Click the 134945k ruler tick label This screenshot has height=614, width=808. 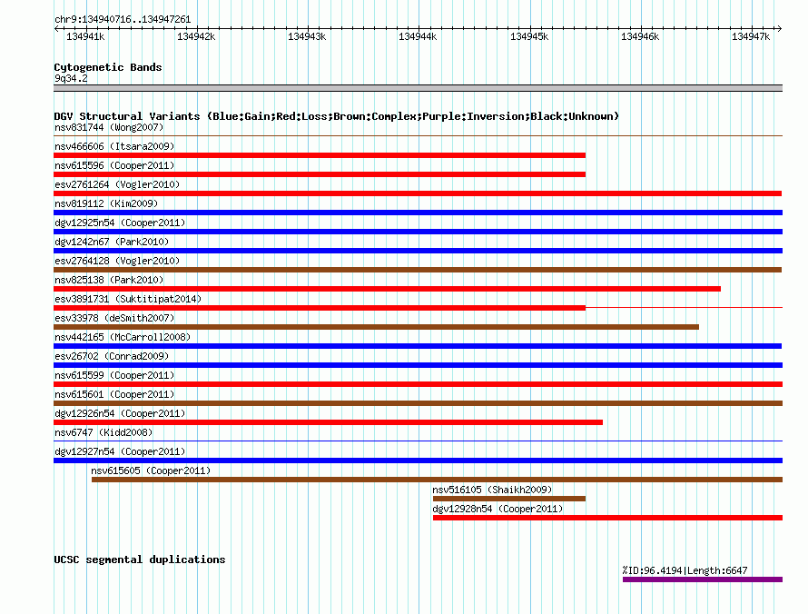coord(529,36)
